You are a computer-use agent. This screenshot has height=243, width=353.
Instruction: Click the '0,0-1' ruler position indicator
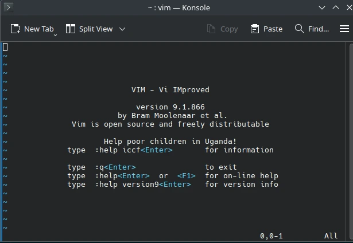tap(271, 236)
